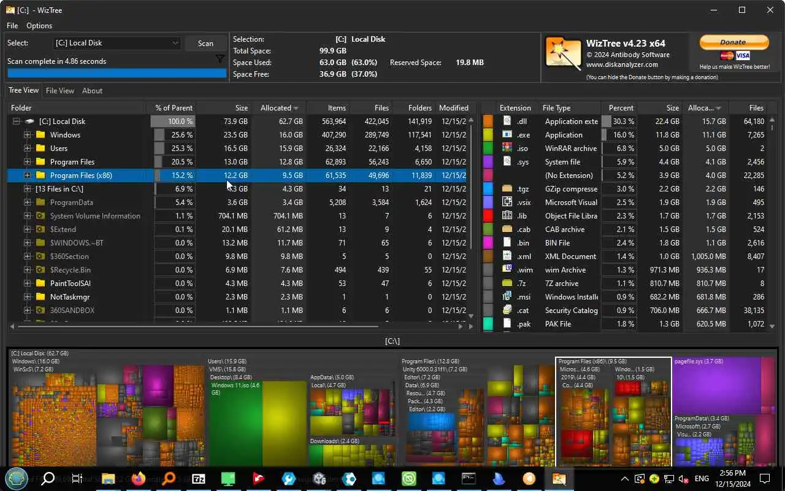Expand the Program Files (x86) node
785x491 pixels.
point(27,176)
